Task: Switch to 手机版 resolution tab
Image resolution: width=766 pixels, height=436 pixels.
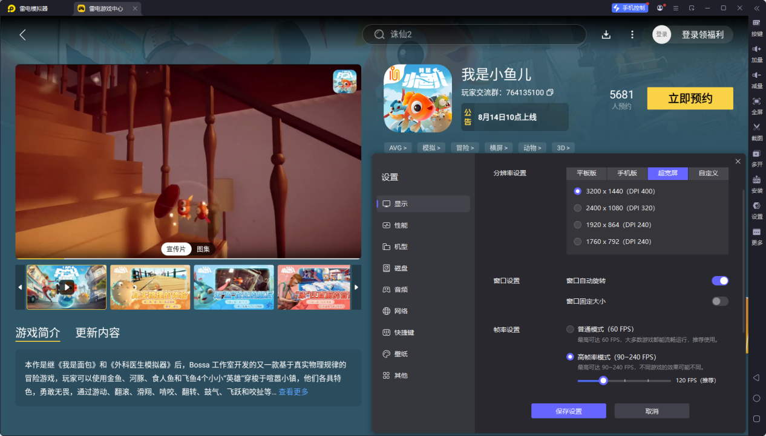Action: (x=627, y=173)
